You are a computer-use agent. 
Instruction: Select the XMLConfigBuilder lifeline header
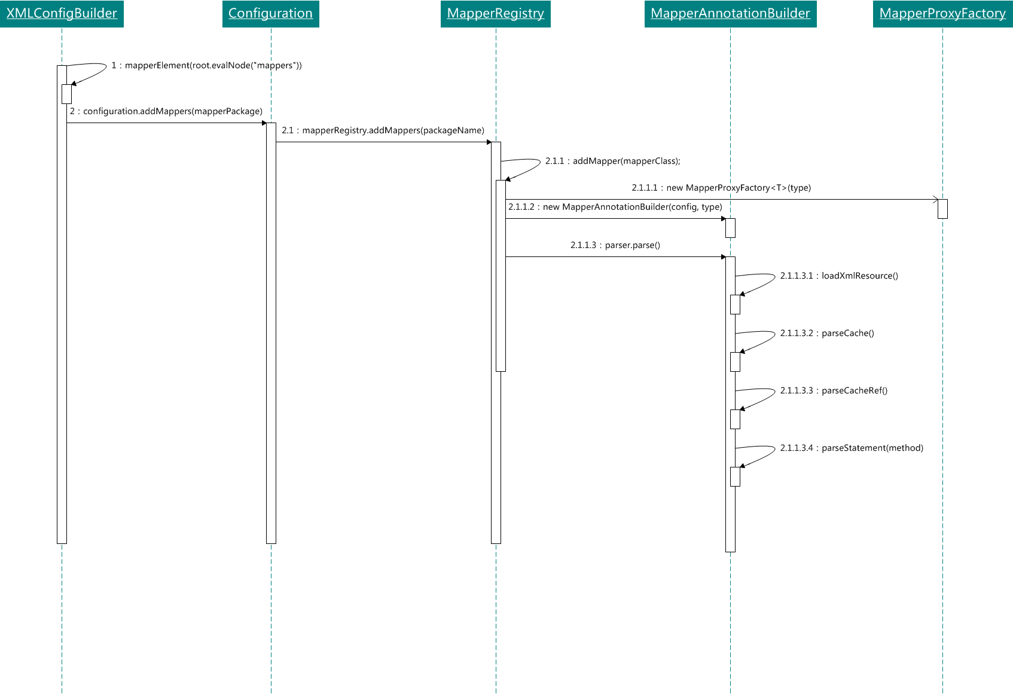tap(62, 14)
